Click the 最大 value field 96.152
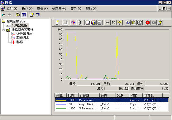 [116, 88]
